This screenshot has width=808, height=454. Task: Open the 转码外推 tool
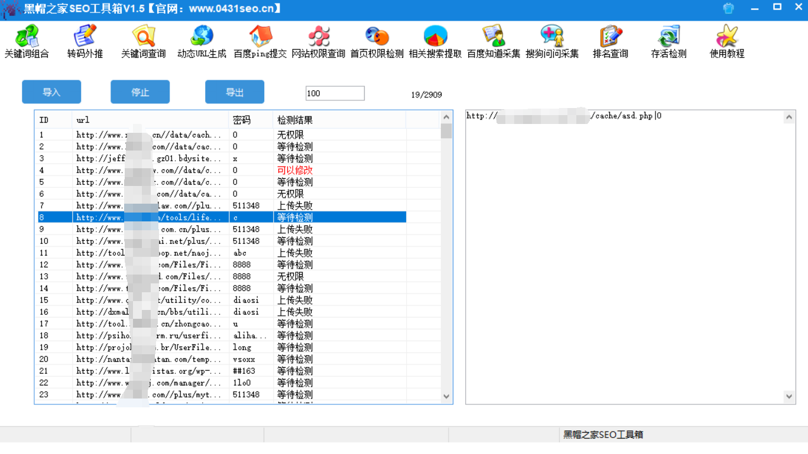point(85,41)
